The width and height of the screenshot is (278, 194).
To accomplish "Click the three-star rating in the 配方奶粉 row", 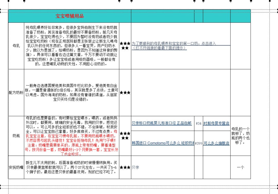I will coord(125,93).
